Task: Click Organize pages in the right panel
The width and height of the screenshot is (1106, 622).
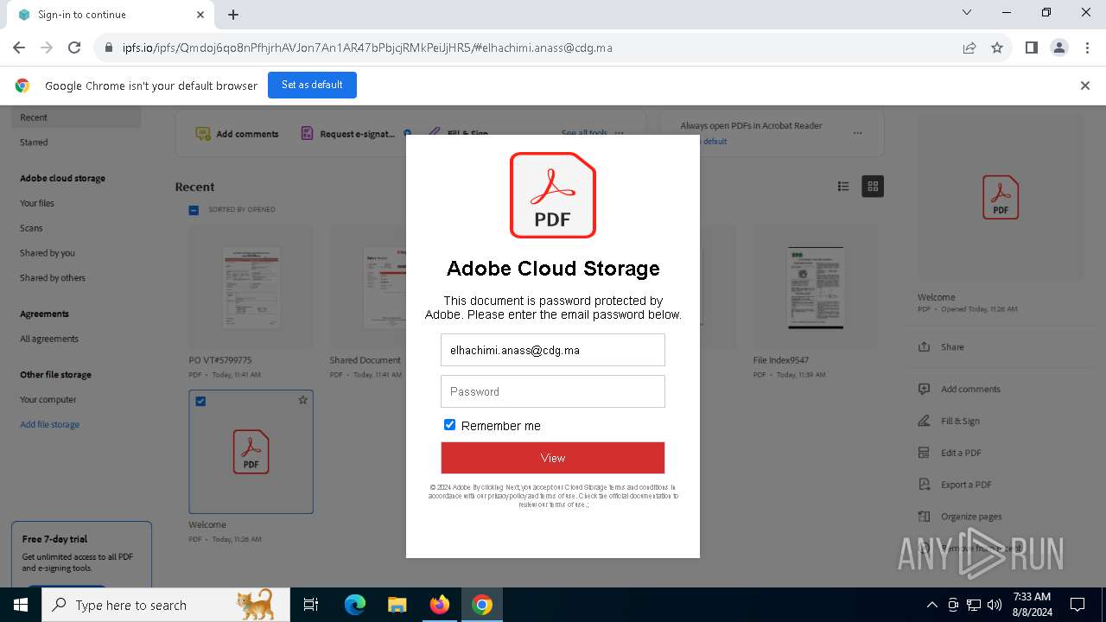Action: pos(971,517)
